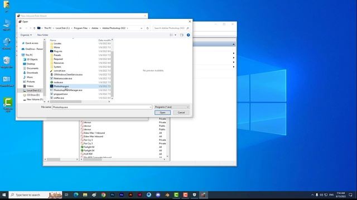Screen dimensions: 357x200
Task: Click Local Disk (C:) in the address bar
Action: (62, 28)
